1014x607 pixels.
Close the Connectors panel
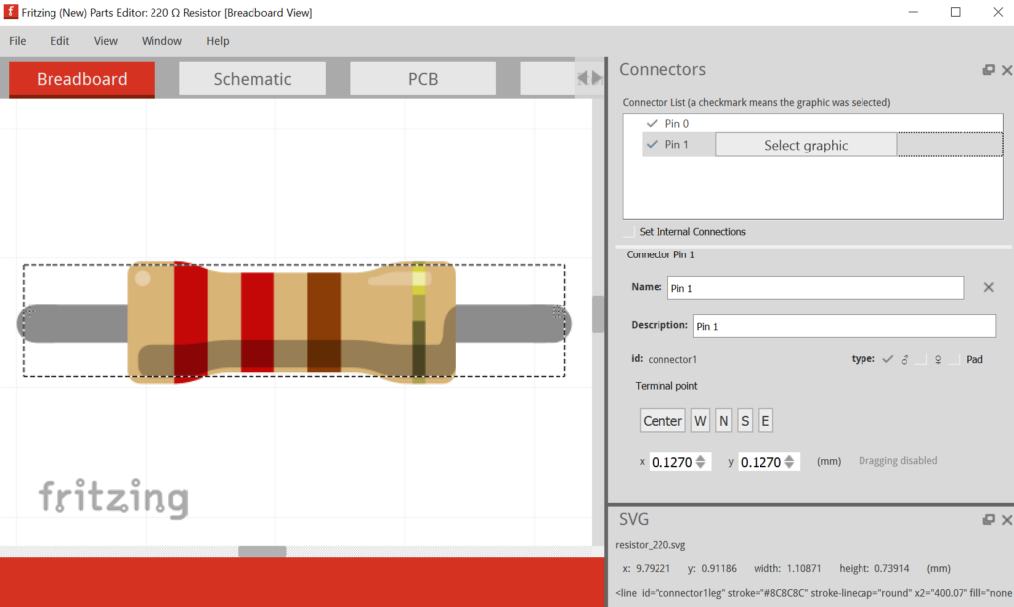pos(1007,70)
